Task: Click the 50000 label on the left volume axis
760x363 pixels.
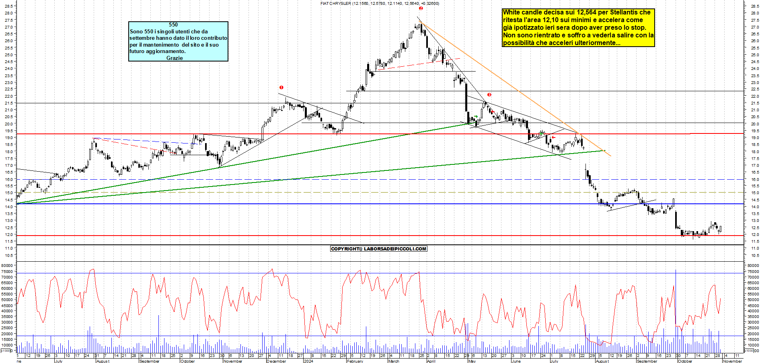Action: 8,299
